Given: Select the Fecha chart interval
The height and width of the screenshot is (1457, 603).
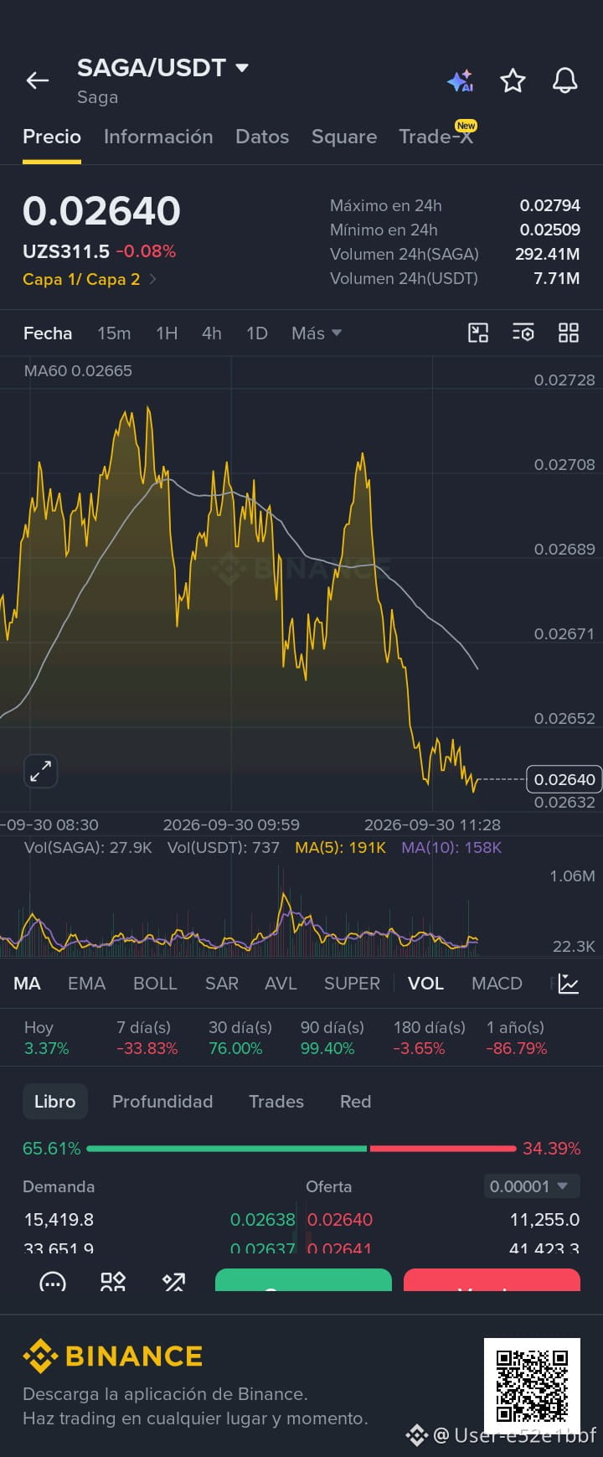Looking at the screenshot, I should point(48,333).
